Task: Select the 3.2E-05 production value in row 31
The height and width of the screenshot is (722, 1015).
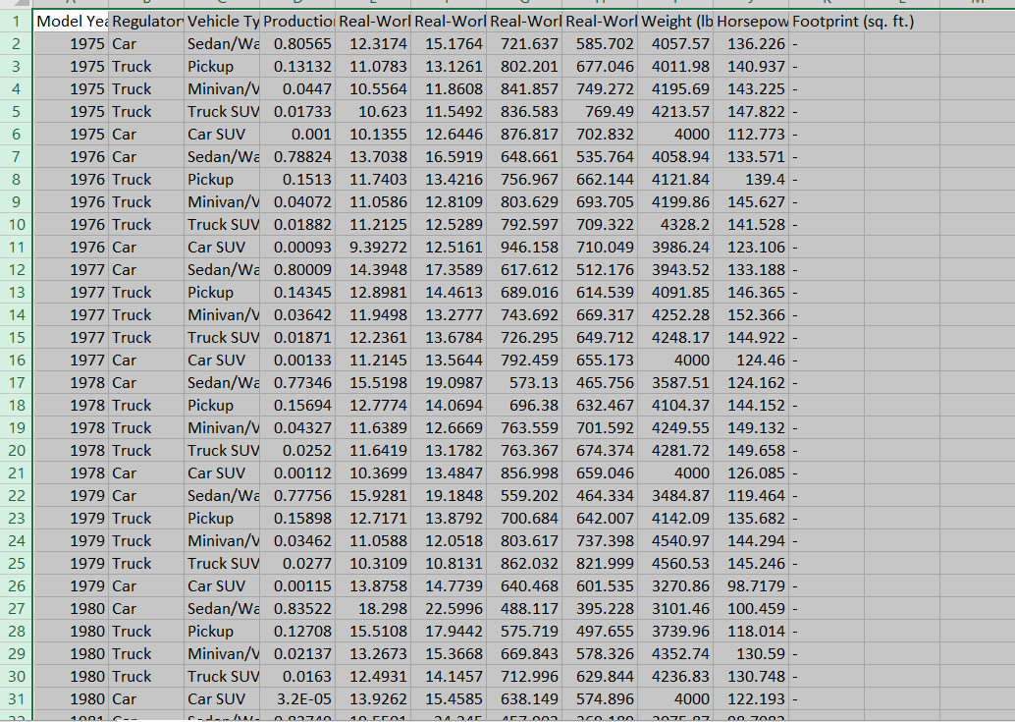Action: (x=300, y=698)
